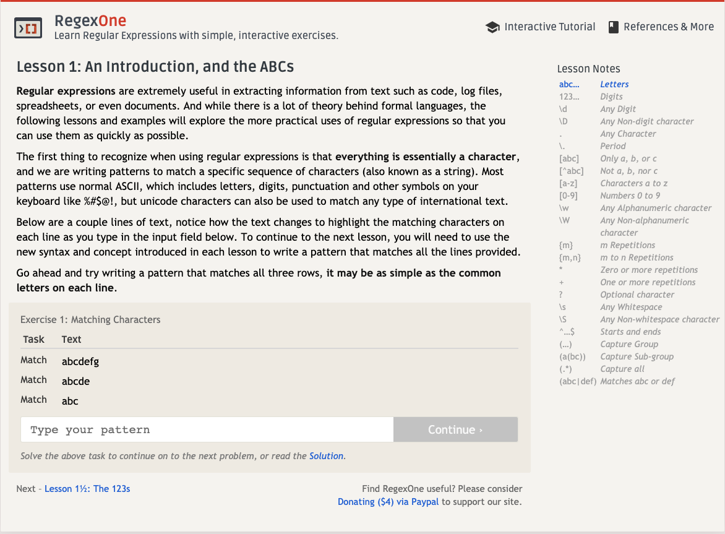
Task: Click the Lesson 1 page title
Action: (x=155, y=67)
